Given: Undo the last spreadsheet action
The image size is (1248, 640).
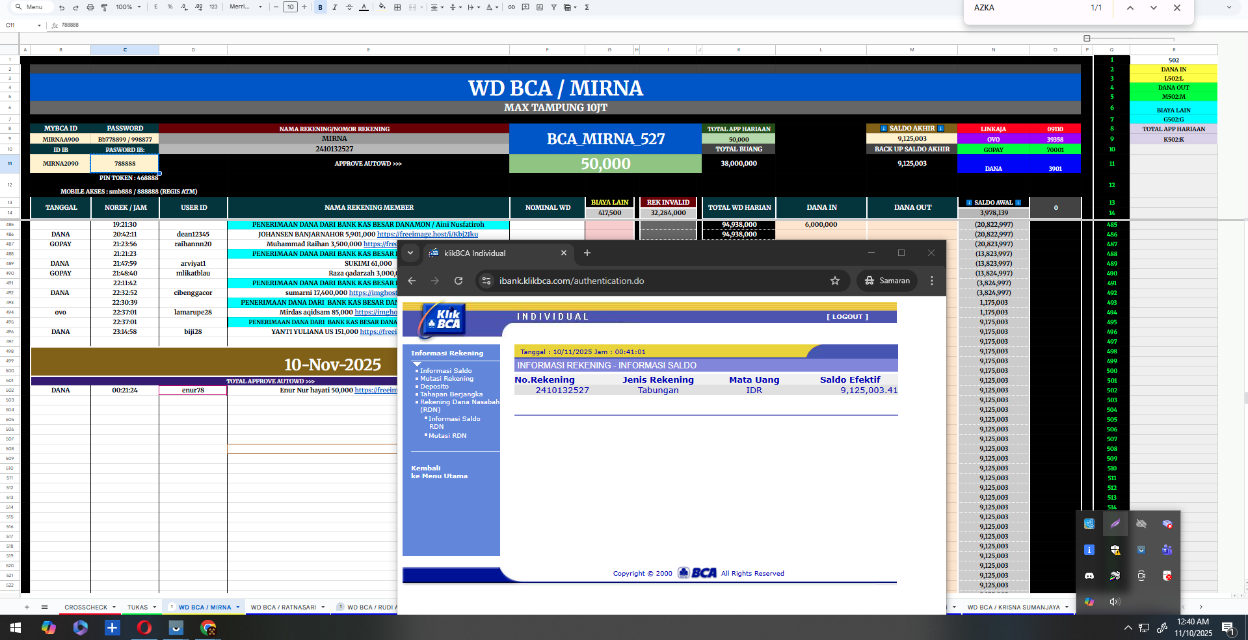Looking at the screenshot, I should (x=62, y=7).
